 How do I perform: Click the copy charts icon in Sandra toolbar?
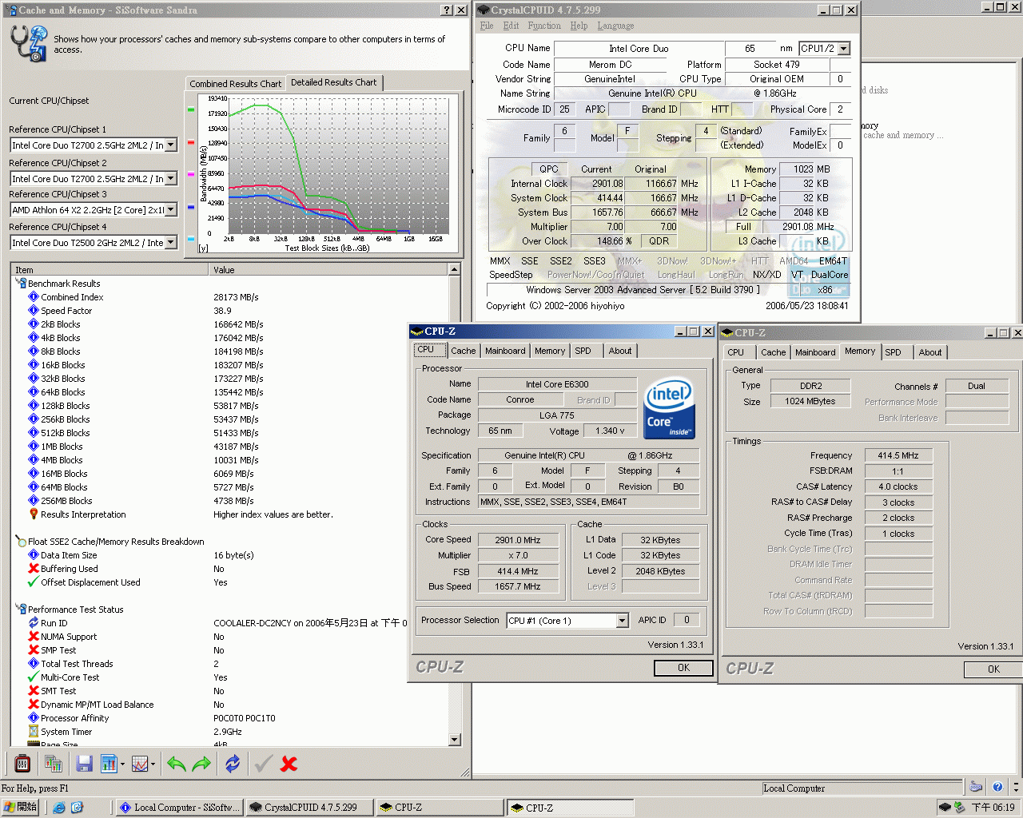54,764
